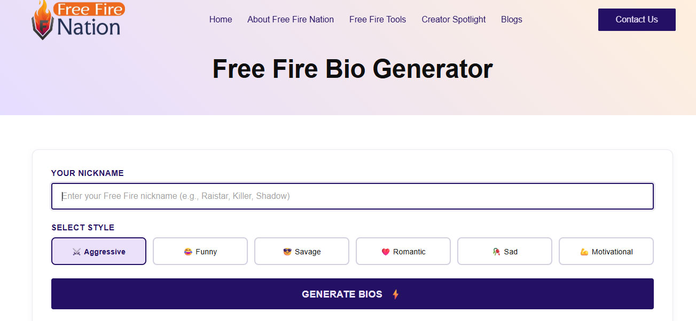
Task: Click the Contact Us button
Action: [x=636, y=19]
